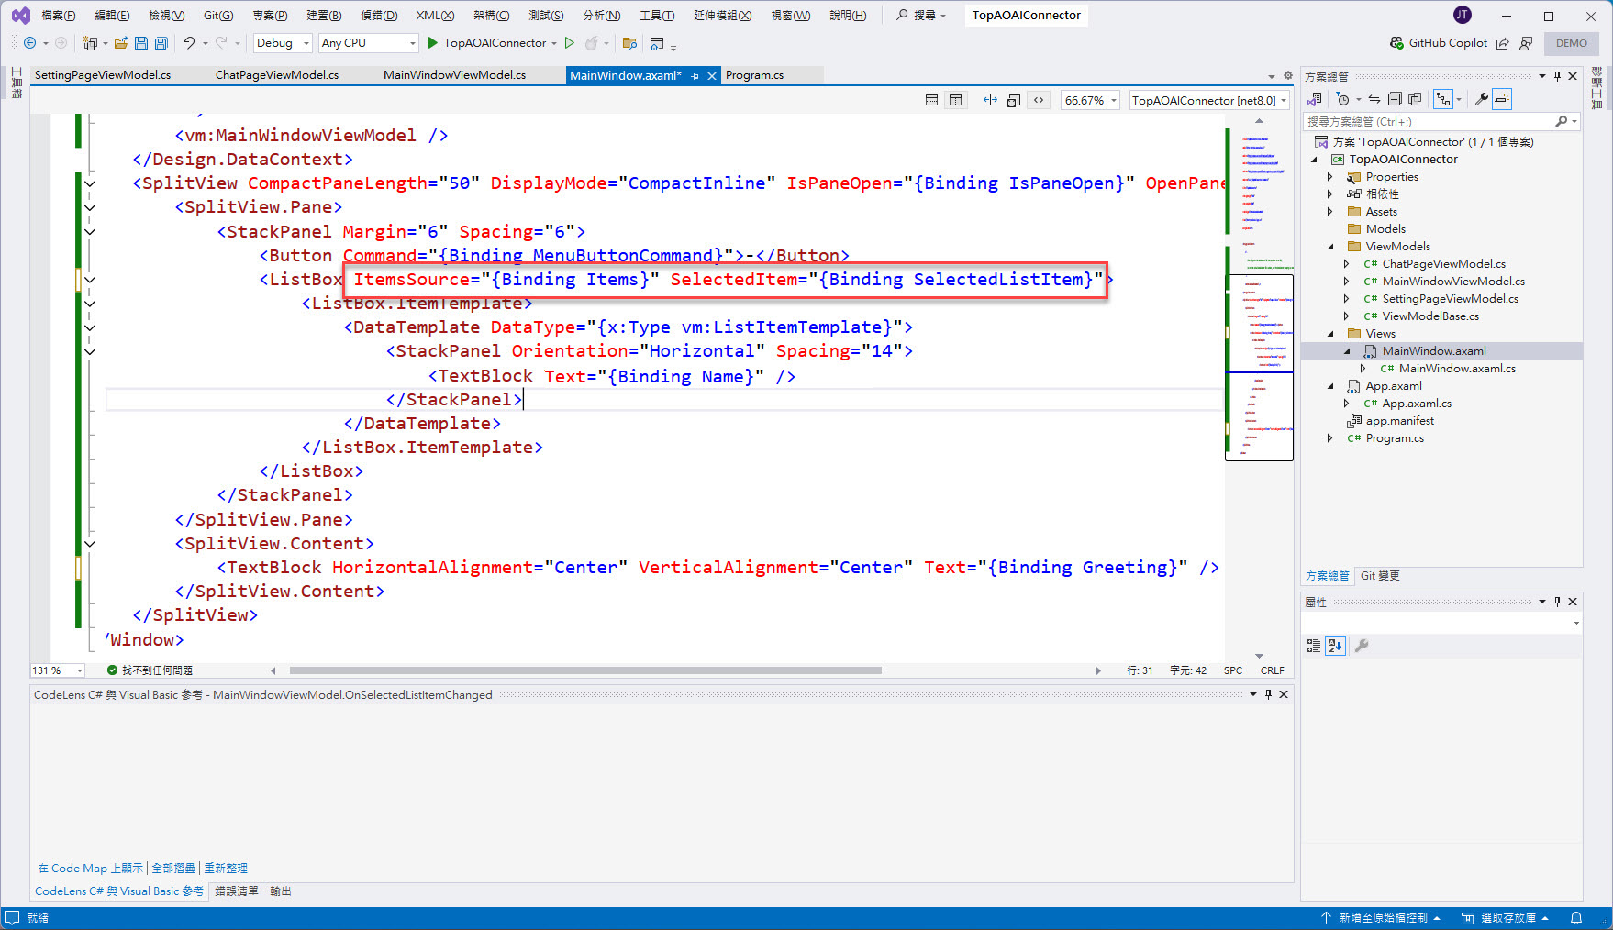Open the XML(X) menu
This screenshot has height=930, width=1613.
pyautogui.click(x=435, y=16)
